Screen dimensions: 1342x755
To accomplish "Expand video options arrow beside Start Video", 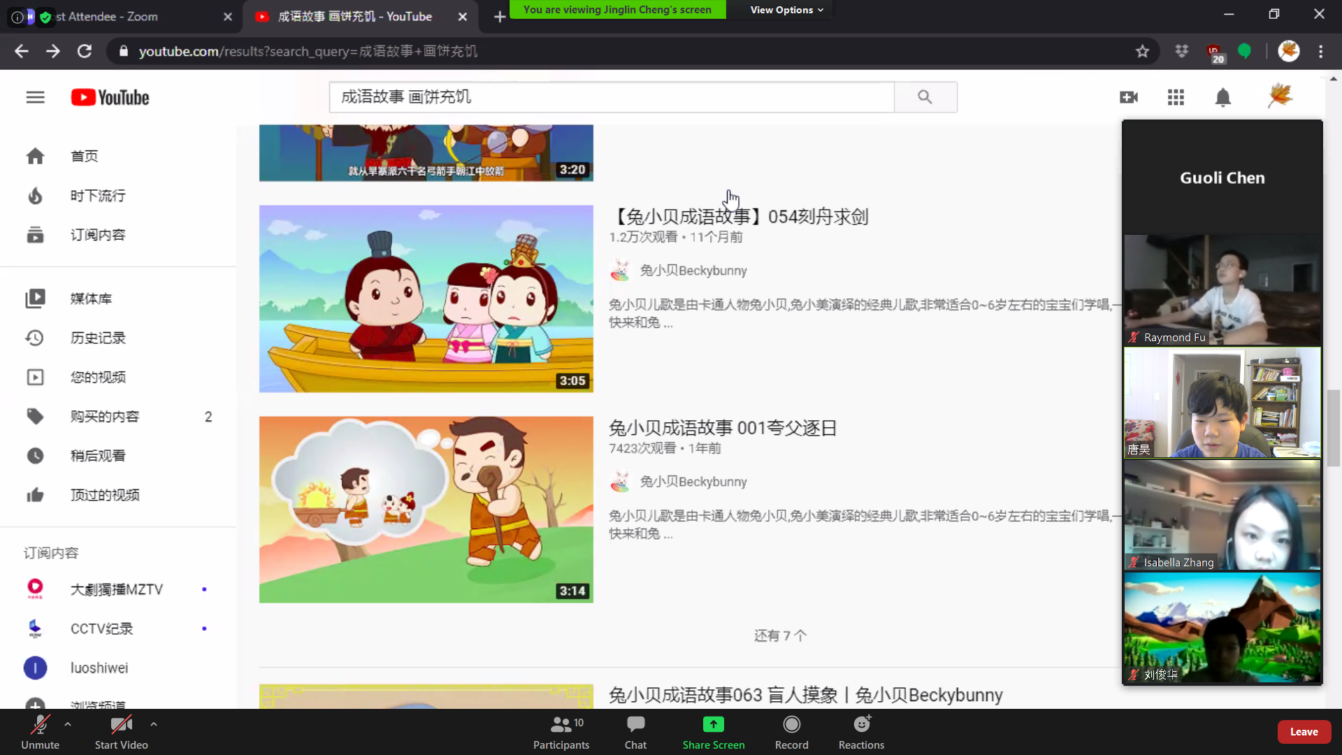I will 154,724.
